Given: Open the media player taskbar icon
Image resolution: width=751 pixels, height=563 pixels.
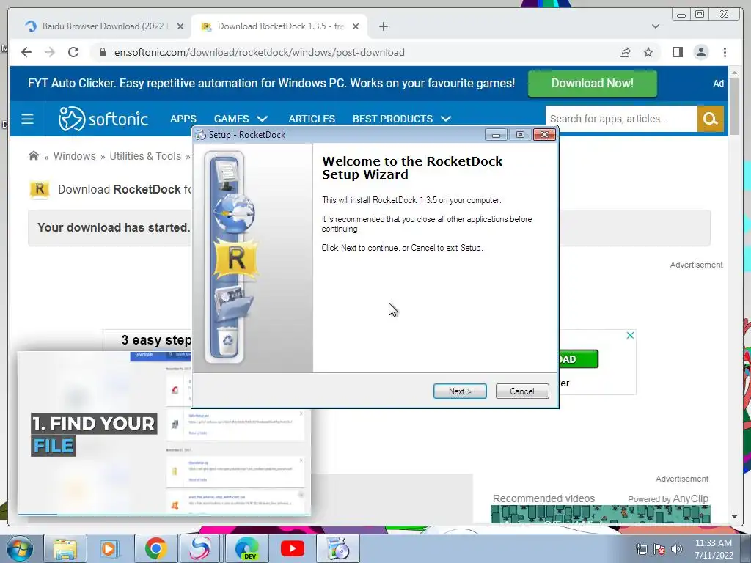Looking at the screenshot, I should [109, 548].
